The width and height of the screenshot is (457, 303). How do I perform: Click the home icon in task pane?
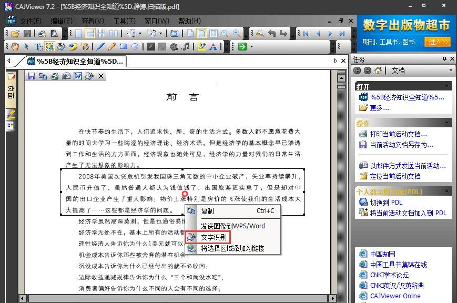tap(378, 70)
